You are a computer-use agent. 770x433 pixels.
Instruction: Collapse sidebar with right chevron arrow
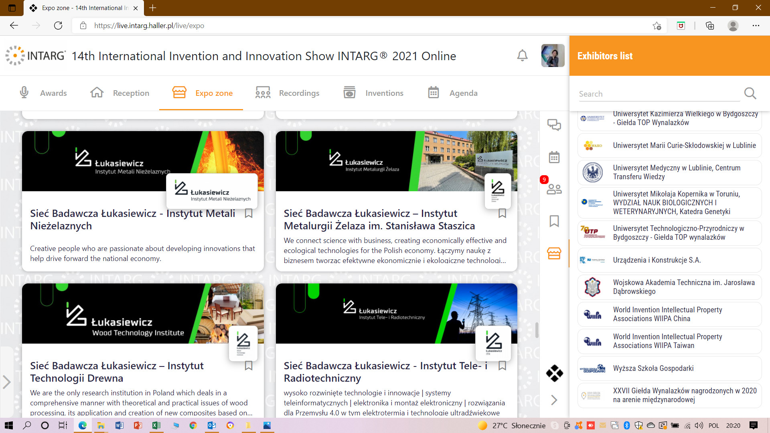(x=554, y=400)
